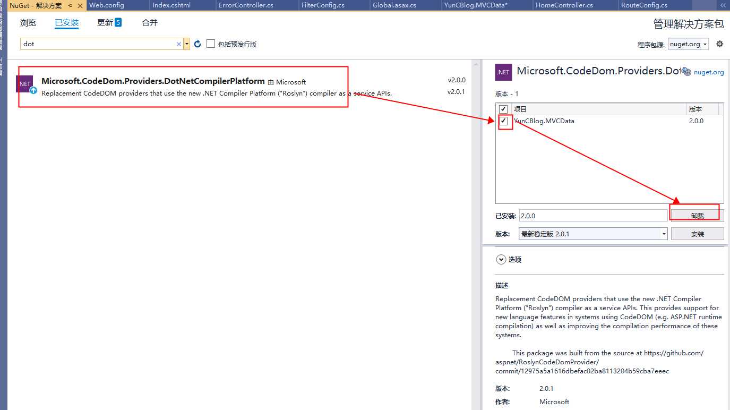Click the refresh package list icon

[x=197, y=44]
